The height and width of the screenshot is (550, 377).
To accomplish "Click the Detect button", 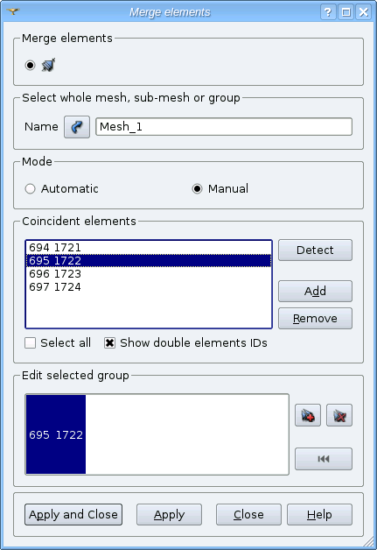I will [x=315, y=250].
